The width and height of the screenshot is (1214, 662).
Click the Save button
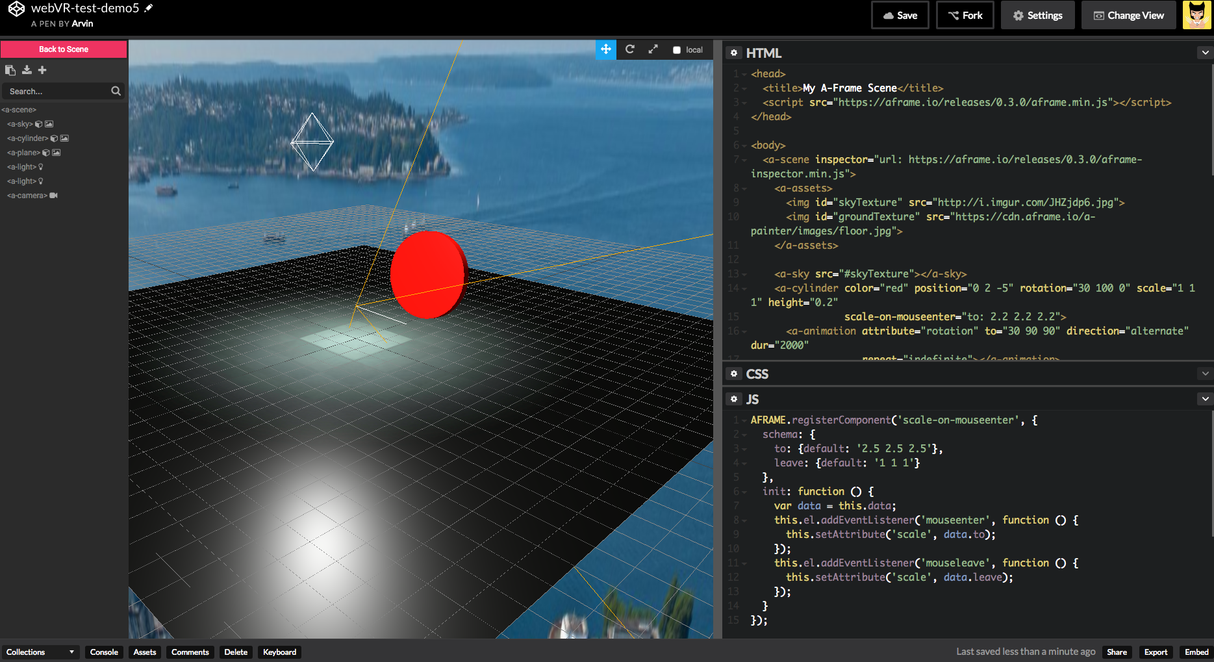coord(900,15)
